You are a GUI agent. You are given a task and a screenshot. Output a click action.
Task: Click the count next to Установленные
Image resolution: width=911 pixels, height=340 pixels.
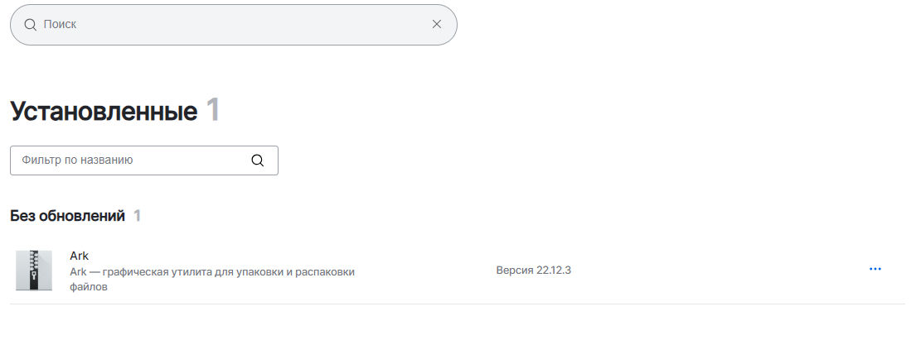click(x=212, y=111)
